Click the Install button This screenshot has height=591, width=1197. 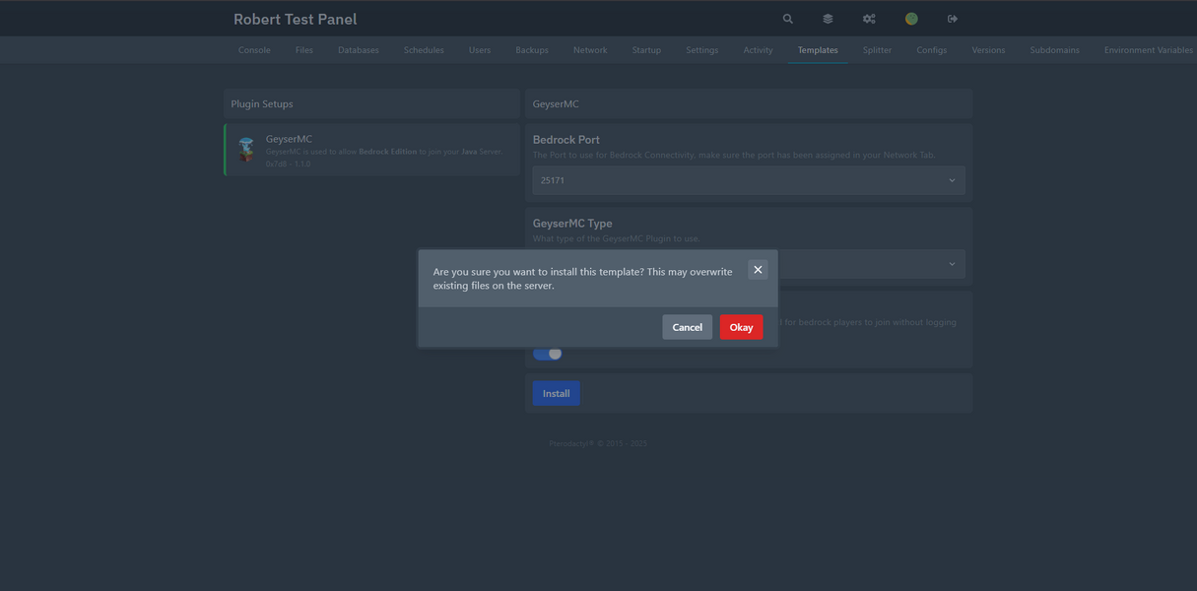(556, 392)
